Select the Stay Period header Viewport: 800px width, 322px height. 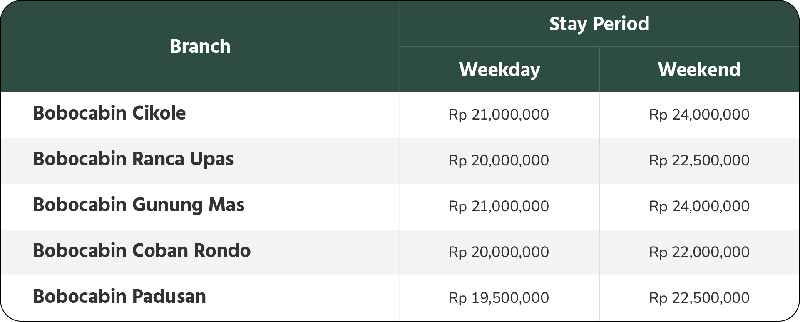click(x=599, y=24)
